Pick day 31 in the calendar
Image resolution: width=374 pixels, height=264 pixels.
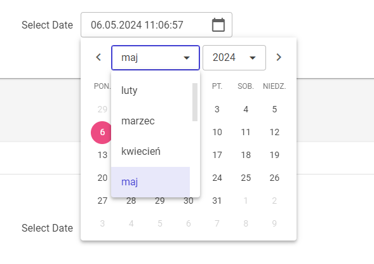click(217, 201)
